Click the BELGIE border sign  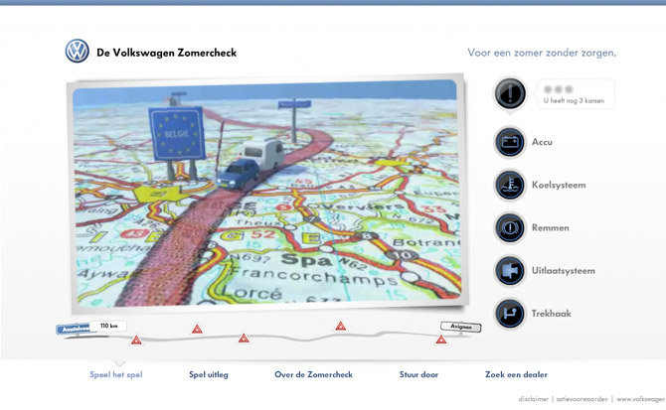[x=177, y=134]
